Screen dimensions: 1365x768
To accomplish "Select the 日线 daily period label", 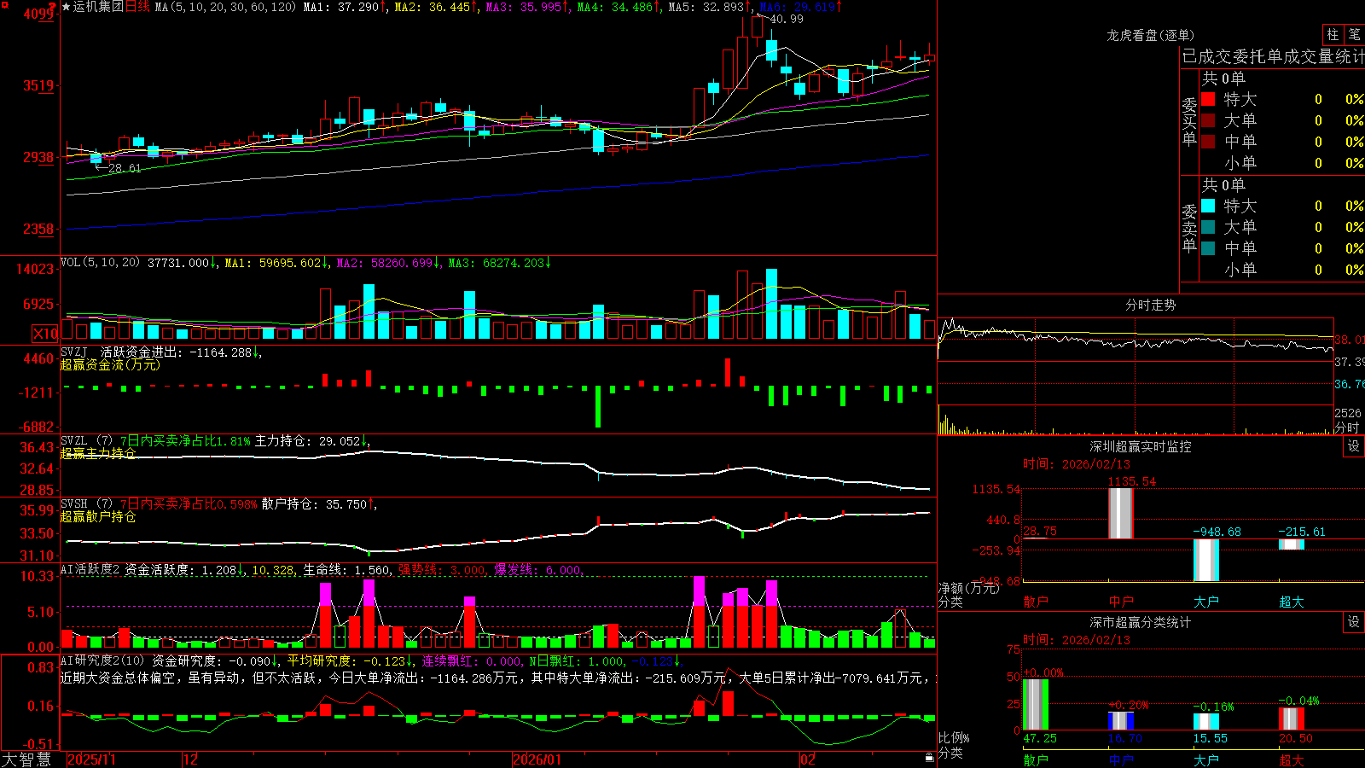I will (x=137, y=7).
